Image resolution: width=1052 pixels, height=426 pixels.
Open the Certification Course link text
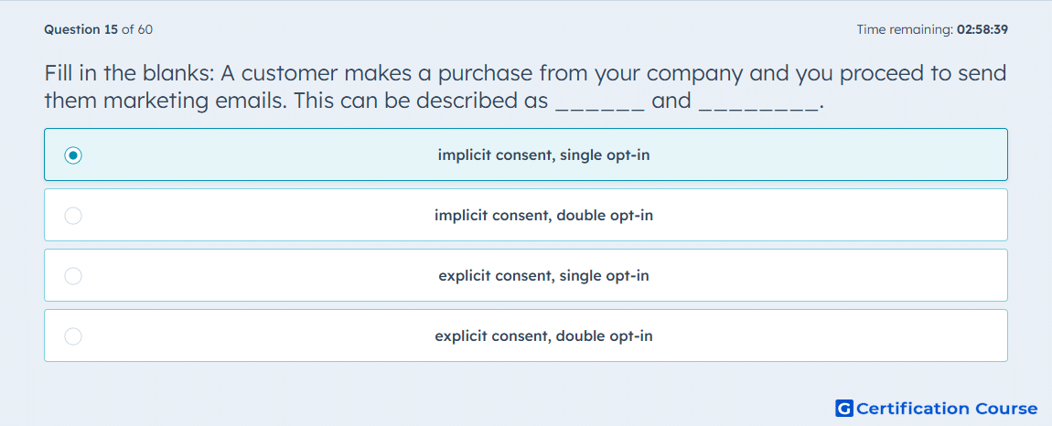coord(947,408)
